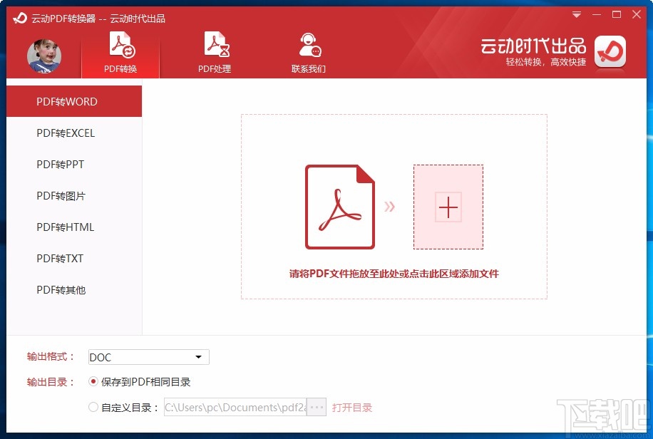Click the 联系我们 headset icon

click(309, 43)
